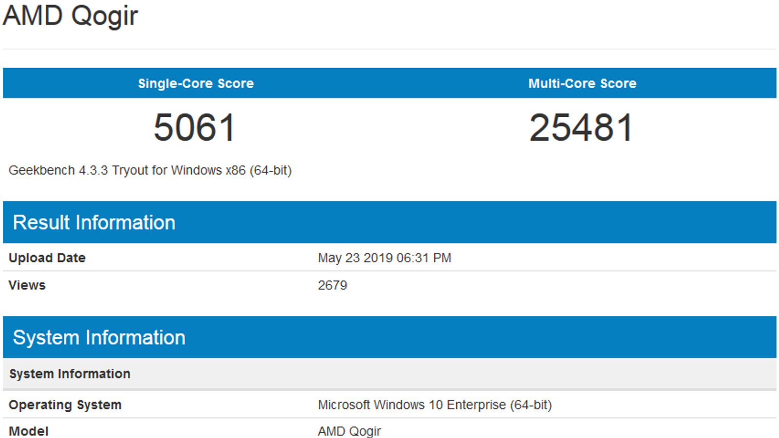779x438 pixels.
Task: Click the AMD Qogir model value
Action: pos(349,431)
